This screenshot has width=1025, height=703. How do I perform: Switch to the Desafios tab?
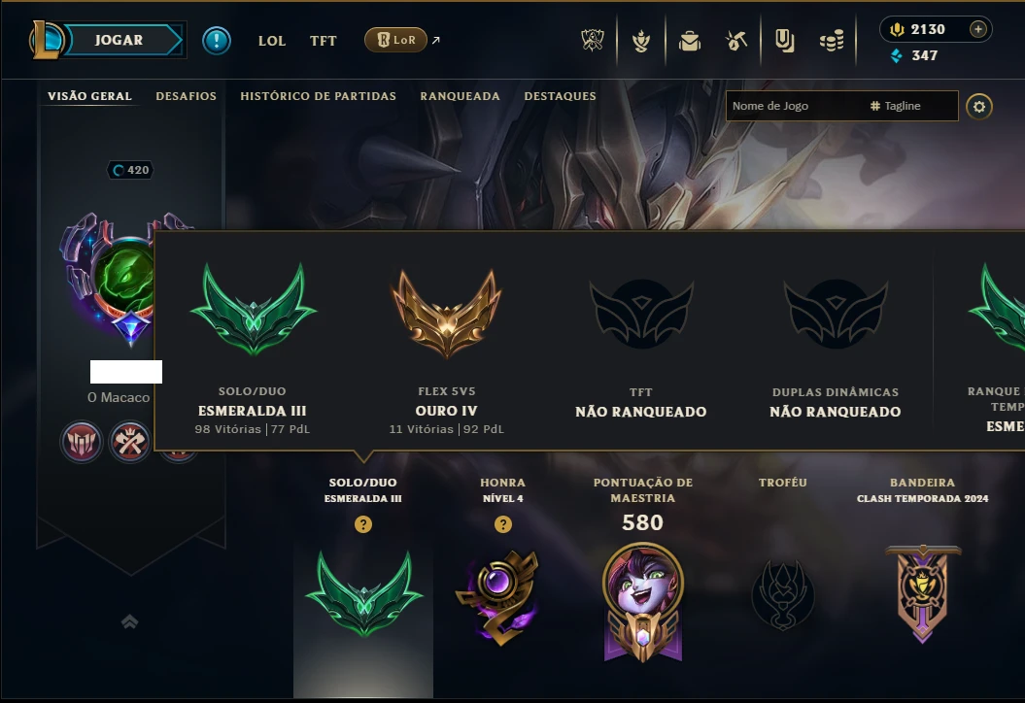[187, 96]
